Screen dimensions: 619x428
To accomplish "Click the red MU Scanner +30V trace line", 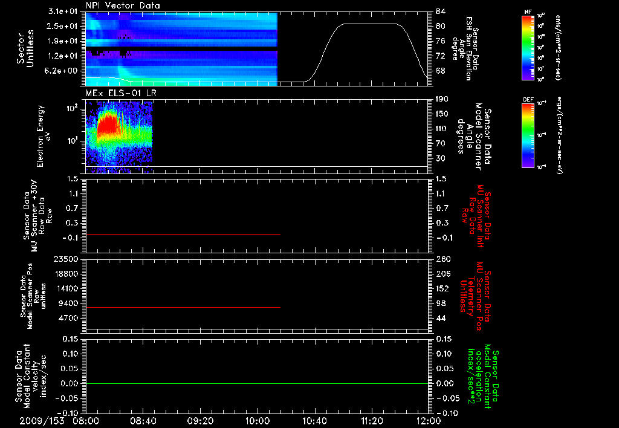I will click(183, 234).
